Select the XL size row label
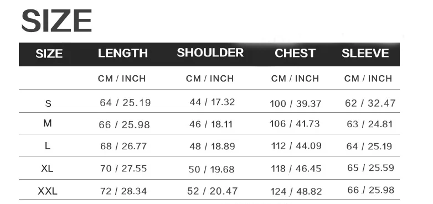This screenshot has width=433, height=204. coord(47,168)
